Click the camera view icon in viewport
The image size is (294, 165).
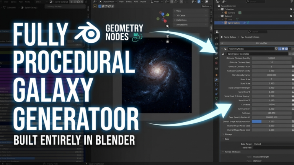[x=167, y=36]
